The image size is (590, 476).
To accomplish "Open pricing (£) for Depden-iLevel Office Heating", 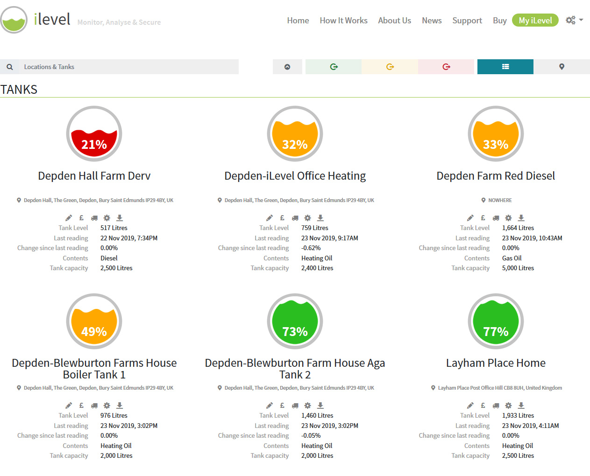I will coord(282,218).
